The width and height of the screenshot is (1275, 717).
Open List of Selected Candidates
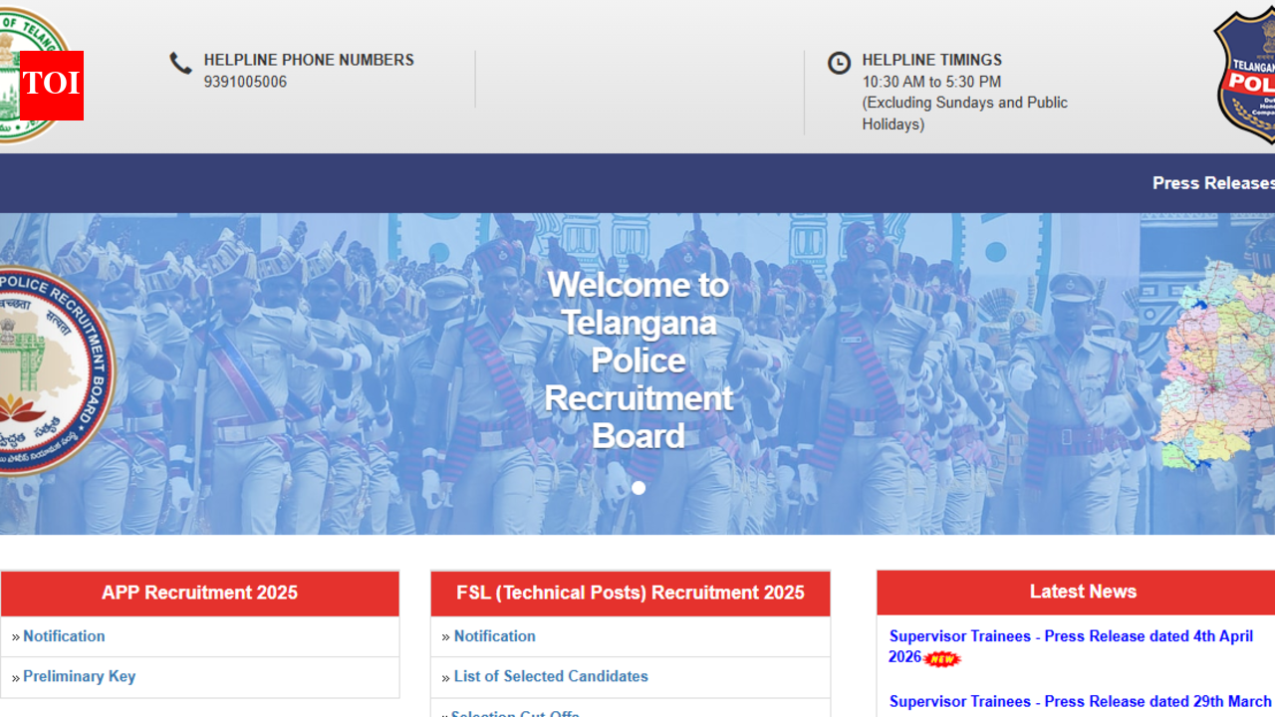pyautogui.click(x=551, y=676)
